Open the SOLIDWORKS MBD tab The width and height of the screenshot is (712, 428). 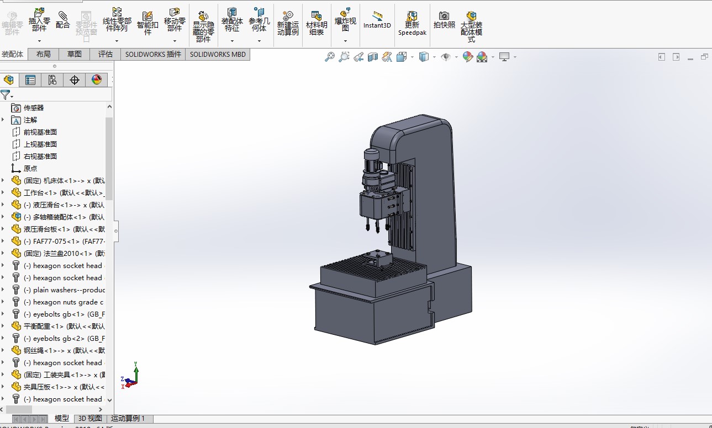pos(218,54)
